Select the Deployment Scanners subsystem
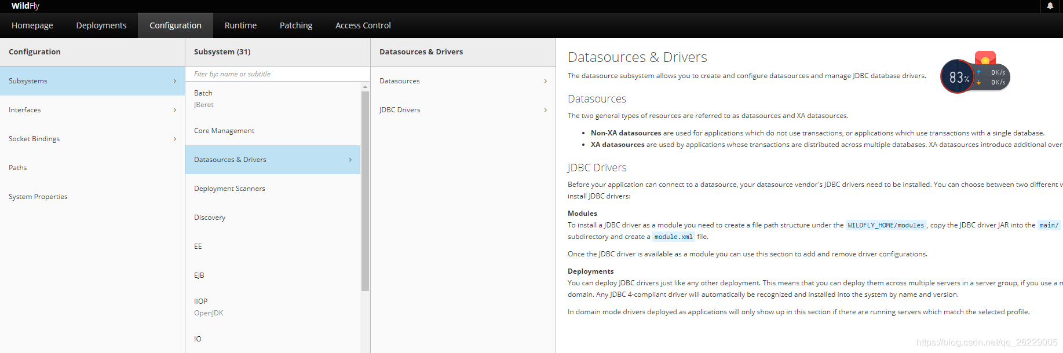 coord(273,189)
